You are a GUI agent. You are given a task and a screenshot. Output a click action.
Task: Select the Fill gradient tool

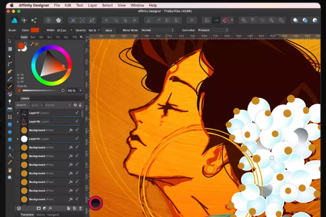click(x=10, y=94)
